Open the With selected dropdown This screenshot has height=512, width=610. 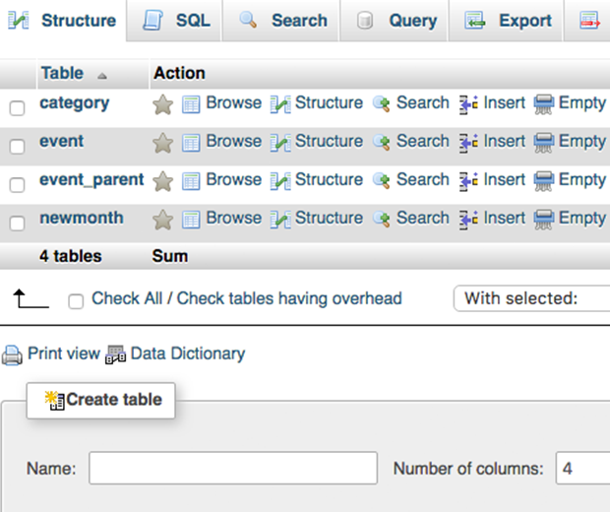tap(531, 298)
